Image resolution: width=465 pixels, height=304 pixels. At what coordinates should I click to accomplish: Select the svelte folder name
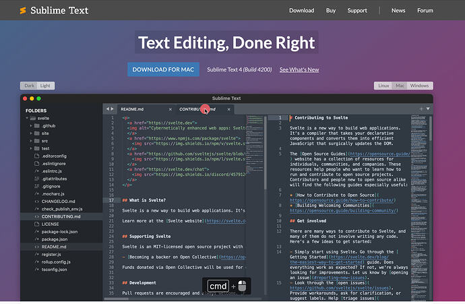point(43,118)
